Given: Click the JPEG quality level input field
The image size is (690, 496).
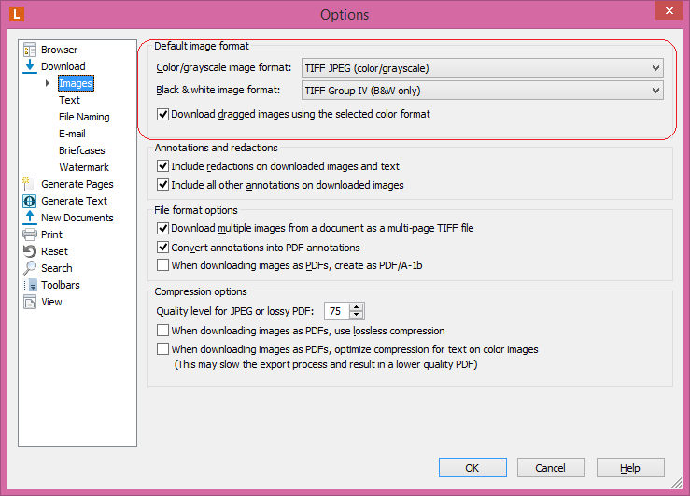Looking at the screenshot, I should (336, 311).
